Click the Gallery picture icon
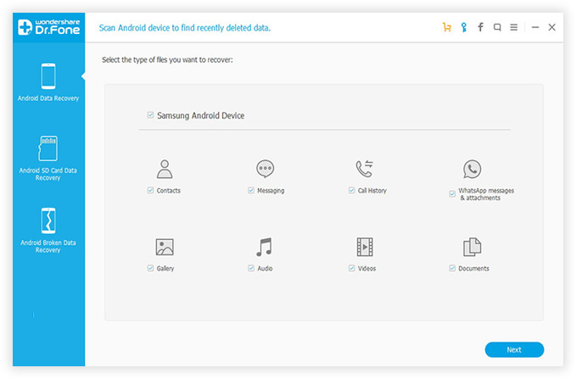Screen dimensions: 576x379 [165, 247]
